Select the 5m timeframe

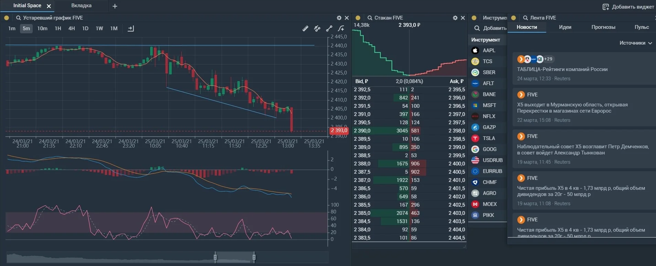[x=26, y=28]
